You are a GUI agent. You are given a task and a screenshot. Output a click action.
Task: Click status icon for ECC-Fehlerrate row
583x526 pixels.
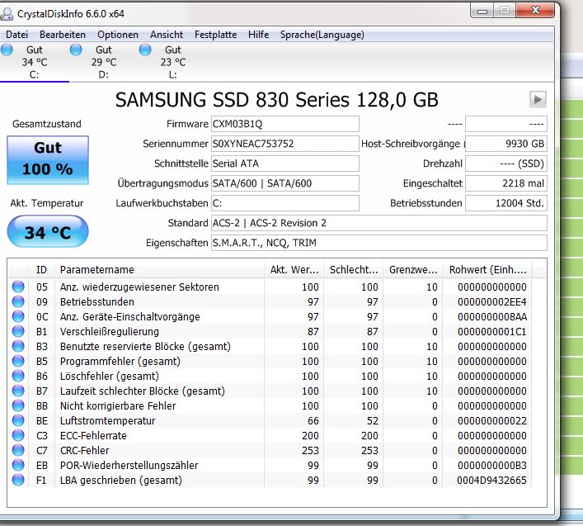(x=18, y=435)
